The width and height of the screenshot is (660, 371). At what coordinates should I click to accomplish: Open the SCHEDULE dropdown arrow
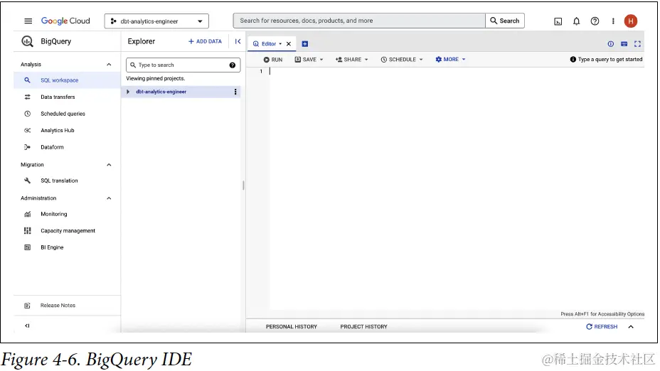pyautogui.click(x=421, y=60)
